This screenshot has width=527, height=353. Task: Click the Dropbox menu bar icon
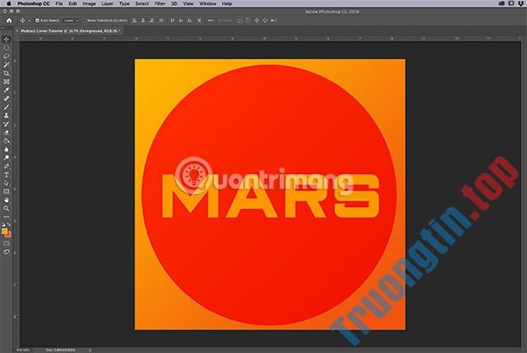[521, 4]
